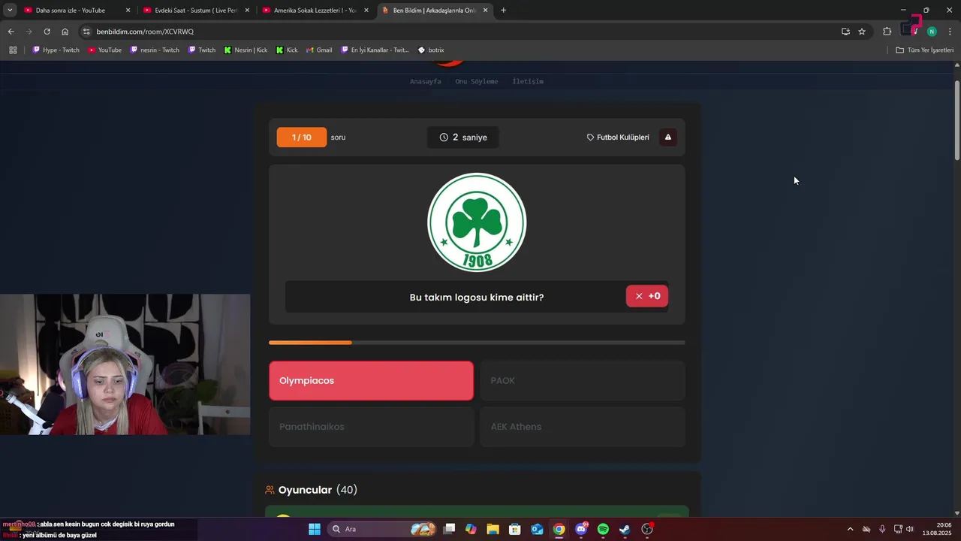Open browser home page icon
This screenshot has height=541, width=961.
pos(65,32)
